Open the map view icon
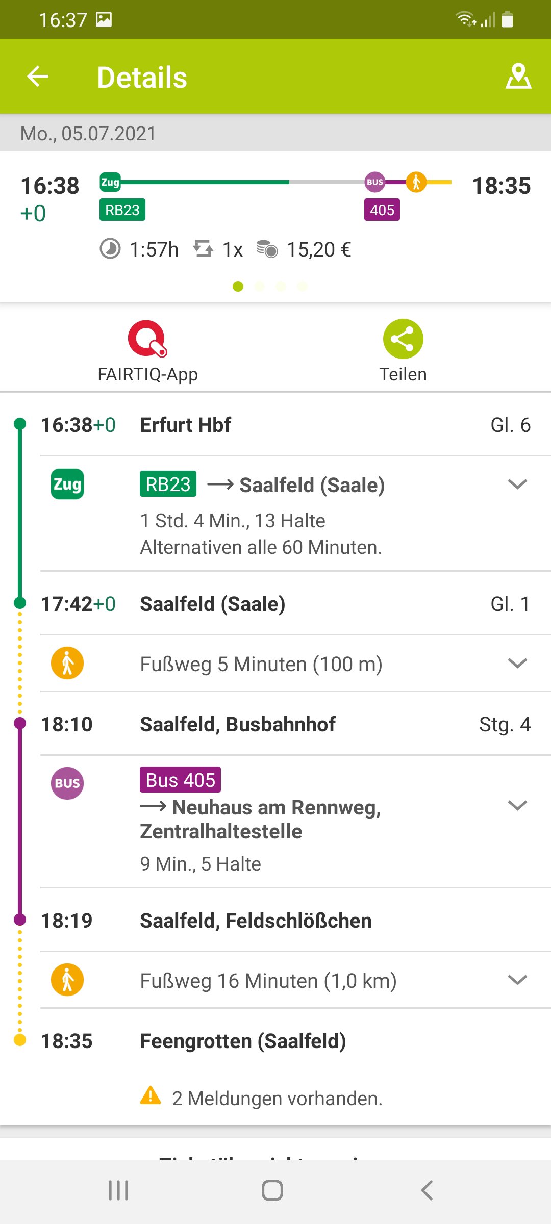The image size is (551, 1224). point(518,77)
